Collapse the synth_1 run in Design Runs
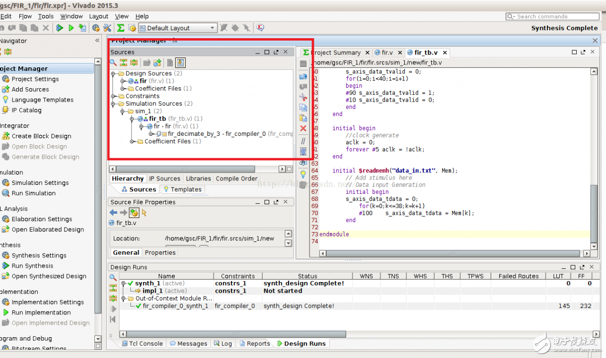 (x=123, y=284)
